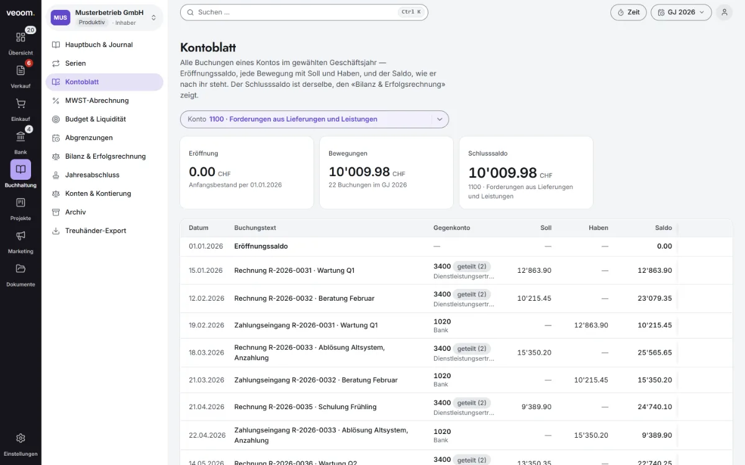
Task: Click the Haben column header
Action: coord(598,228)
